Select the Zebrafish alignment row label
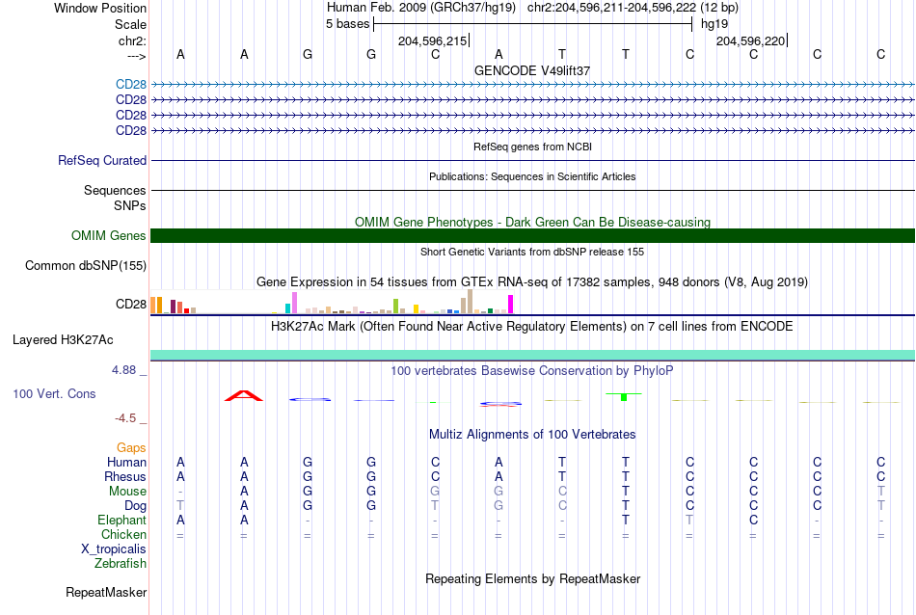This screenshot has width=916, height=615. click(x=121, y=564)
